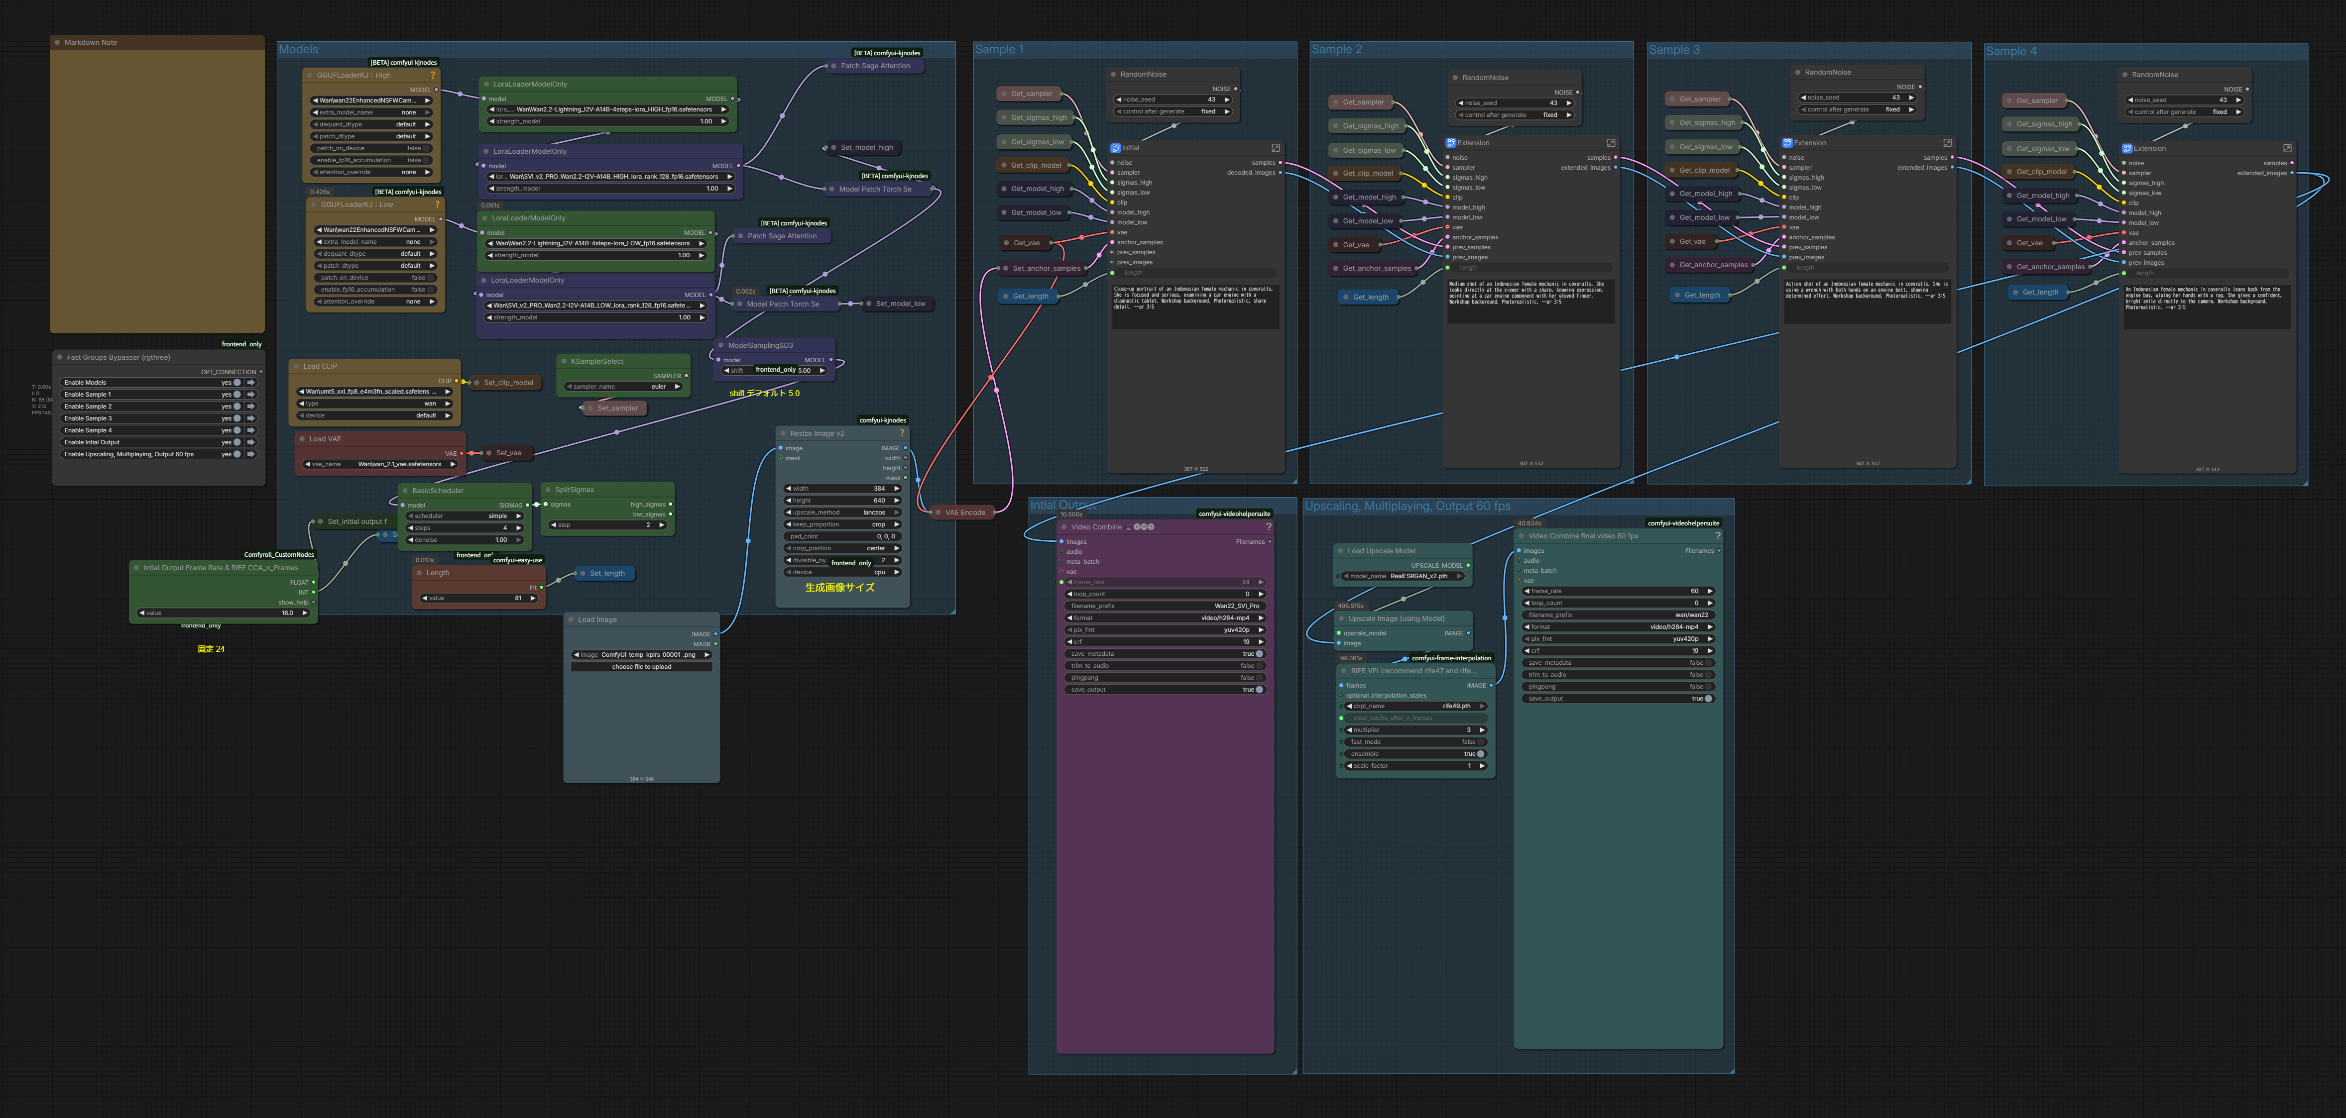Click help question mark on Video Combine
Screen dimensions: 2346x1118
(1269, 526)
